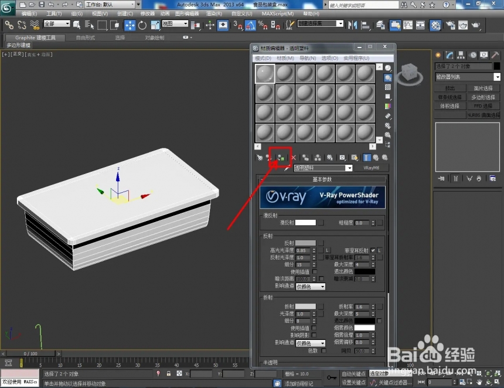The image size is (504, 388).
Task: Click the 面片选择 modifier button
Action: click(x=483, y=89)
